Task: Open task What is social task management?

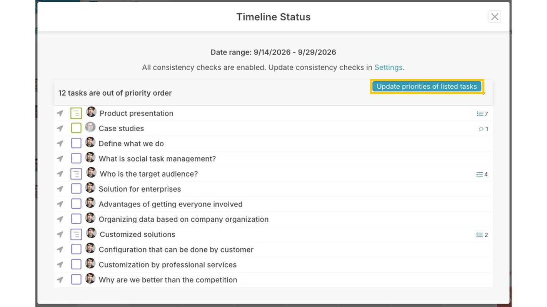Action: coord(157,159)
